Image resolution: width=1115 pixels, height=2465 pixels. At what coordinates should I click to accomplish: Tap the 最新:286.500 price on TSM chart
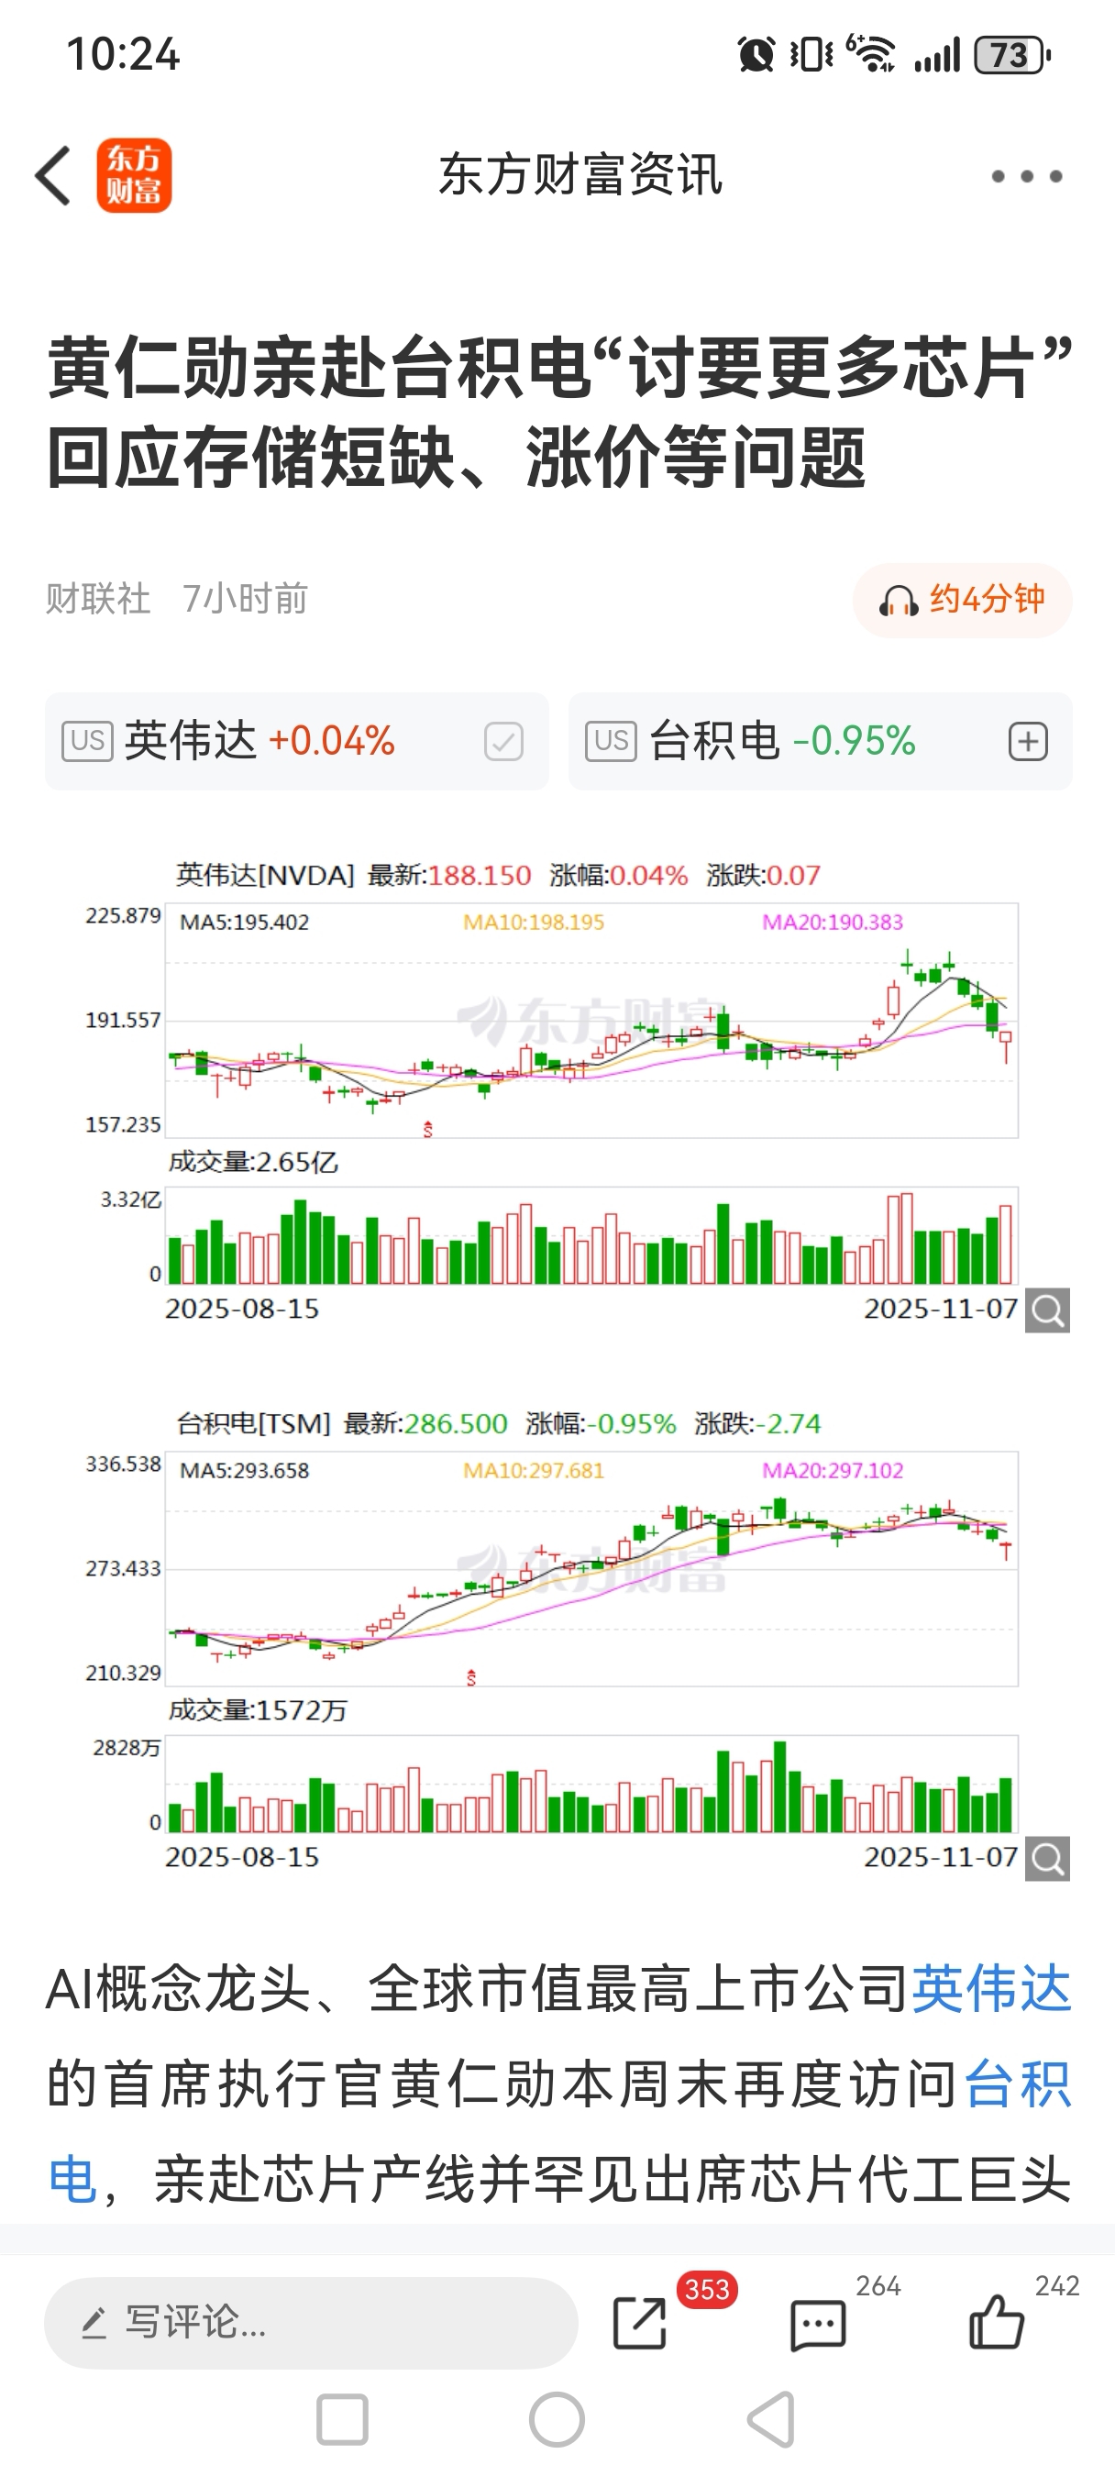pos(425,1424)
